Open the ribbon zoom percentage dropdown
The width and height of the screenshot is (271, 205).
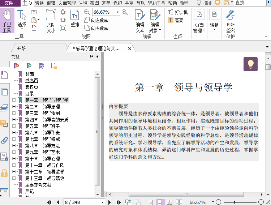pos(117,12)
